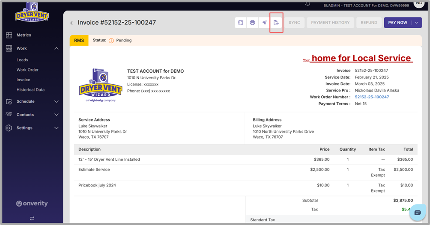Go to the Invoice sidebar item
430x225 pixels.
tap(23, 80)
